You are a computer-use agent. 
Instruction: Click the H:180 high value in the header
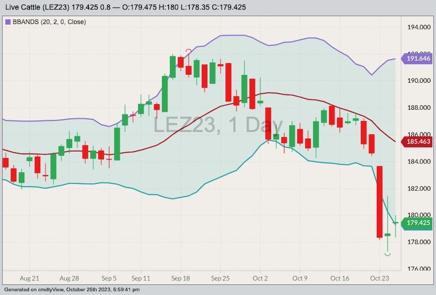coord(168,7)
